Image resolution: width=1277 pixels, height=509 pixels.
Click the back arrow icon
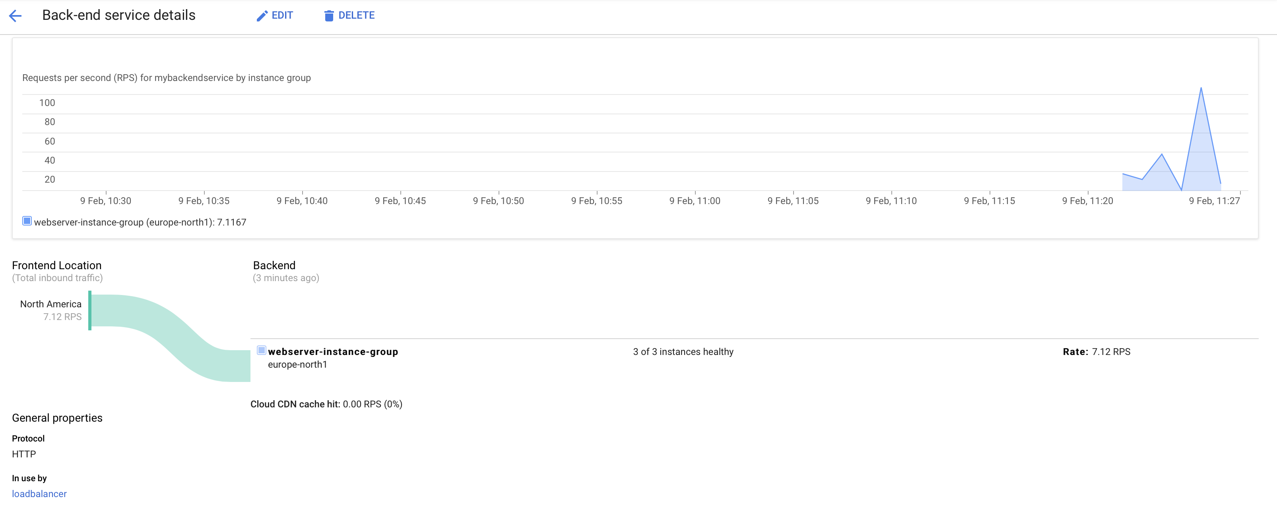coord(16,16)
